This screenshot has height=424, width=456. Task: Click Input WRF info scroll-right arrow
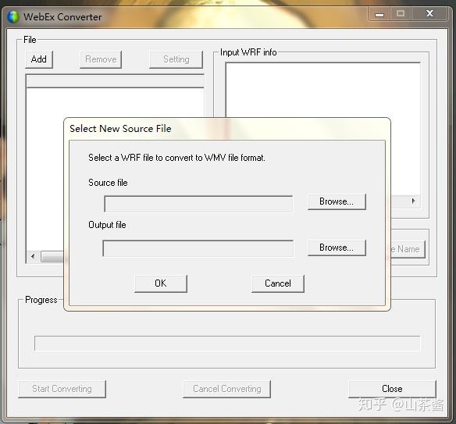413,201
